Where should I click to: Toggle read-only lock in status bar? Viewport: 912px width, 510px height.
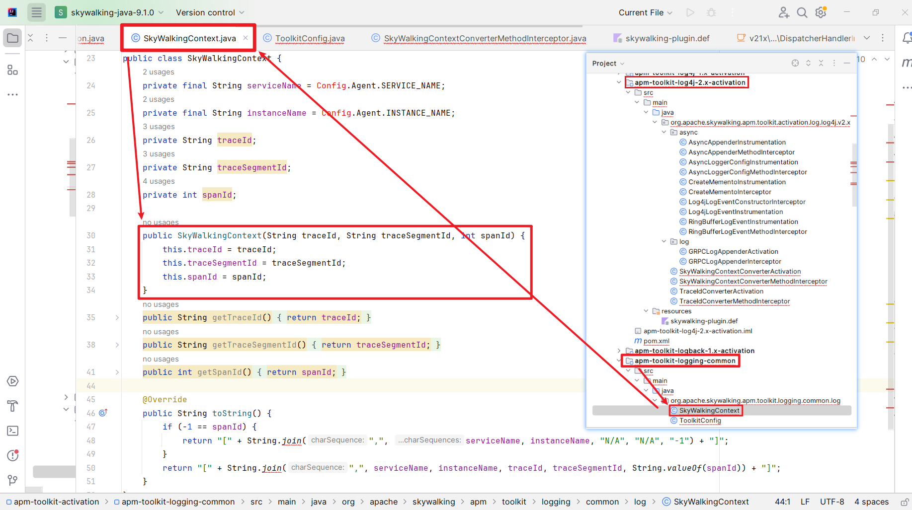pyautogui.click(x=905, y=502)
